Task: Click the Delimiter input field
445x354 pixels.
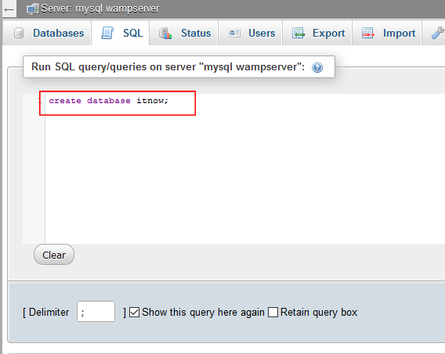Action: [96, 311]
